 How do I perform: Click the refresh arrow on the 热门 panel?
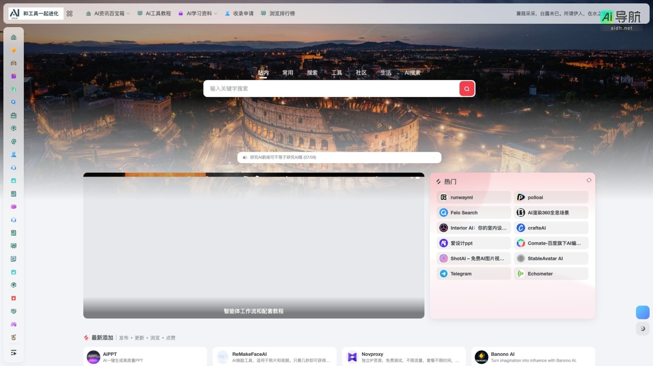click(589, 180)
